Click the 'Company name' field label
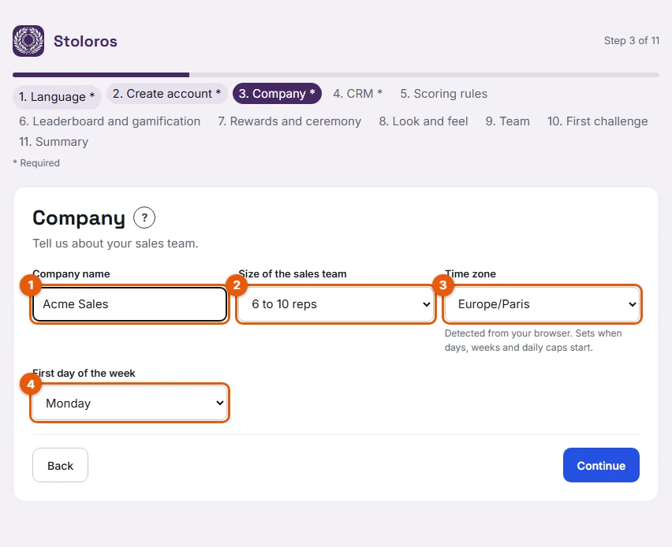Screen dimensions: 672x547 [71, 273]
